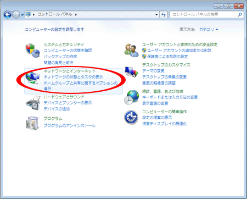This screenshot has height=199, width=247.
Task: Open バックアップの作成 link
Action: (60, 57)
